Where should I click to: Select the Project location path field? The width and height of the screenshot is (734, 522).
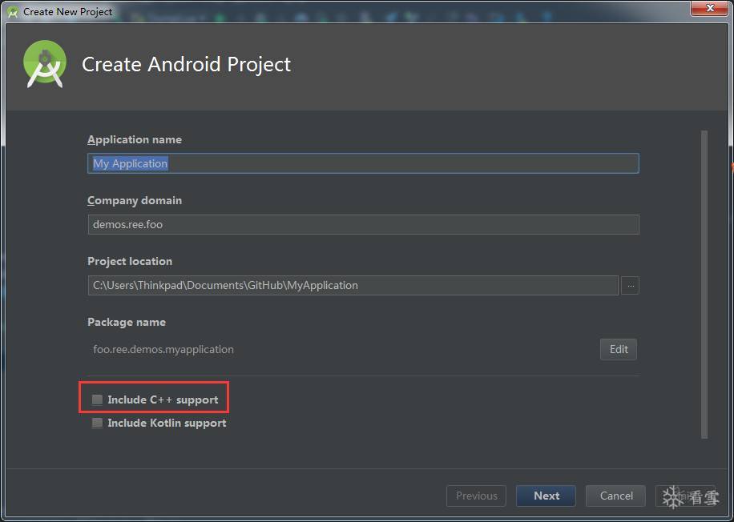click(x=353, y=285)
